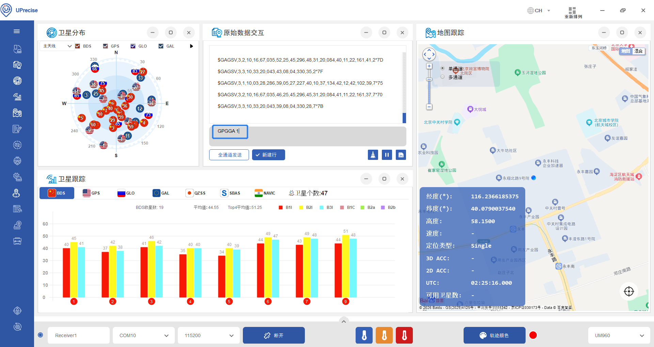
Task: Expand the COM10 port dropdown
Action: pos(143,335)
